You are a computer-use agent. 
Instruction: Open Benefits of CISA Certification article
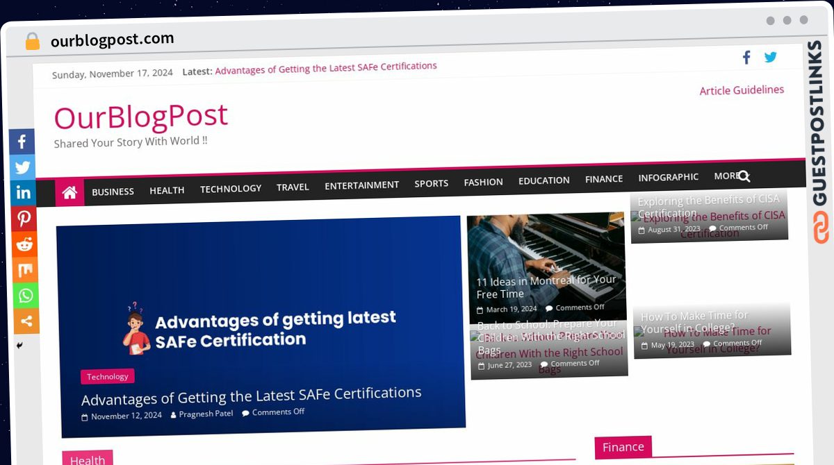coord(709,207)
